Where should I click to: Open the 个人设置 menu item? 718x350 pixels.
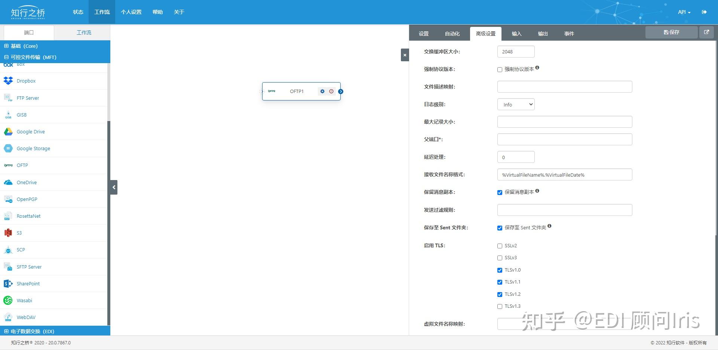[x=131, y=12]
